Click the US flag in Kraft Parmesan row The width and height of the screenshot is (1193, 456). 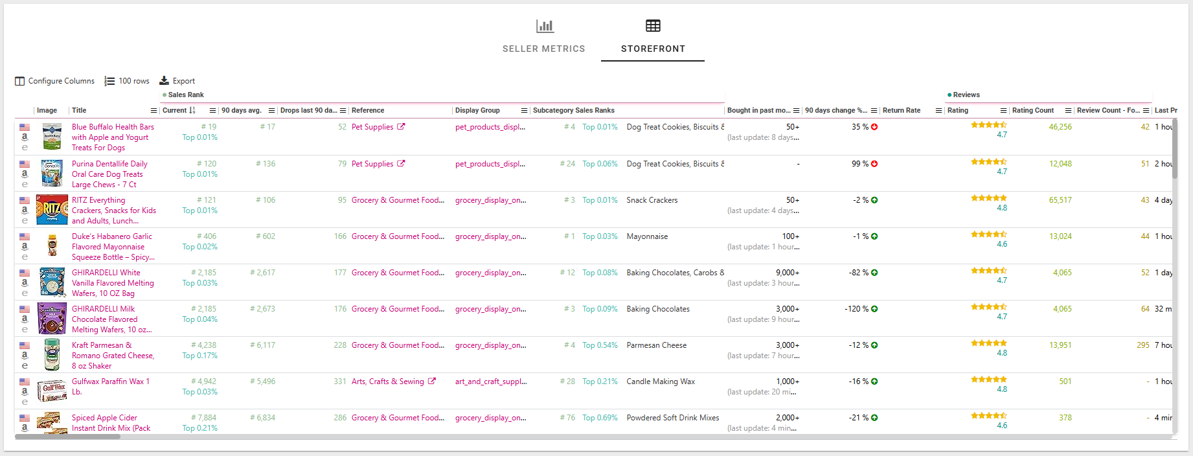click(25, 345)
